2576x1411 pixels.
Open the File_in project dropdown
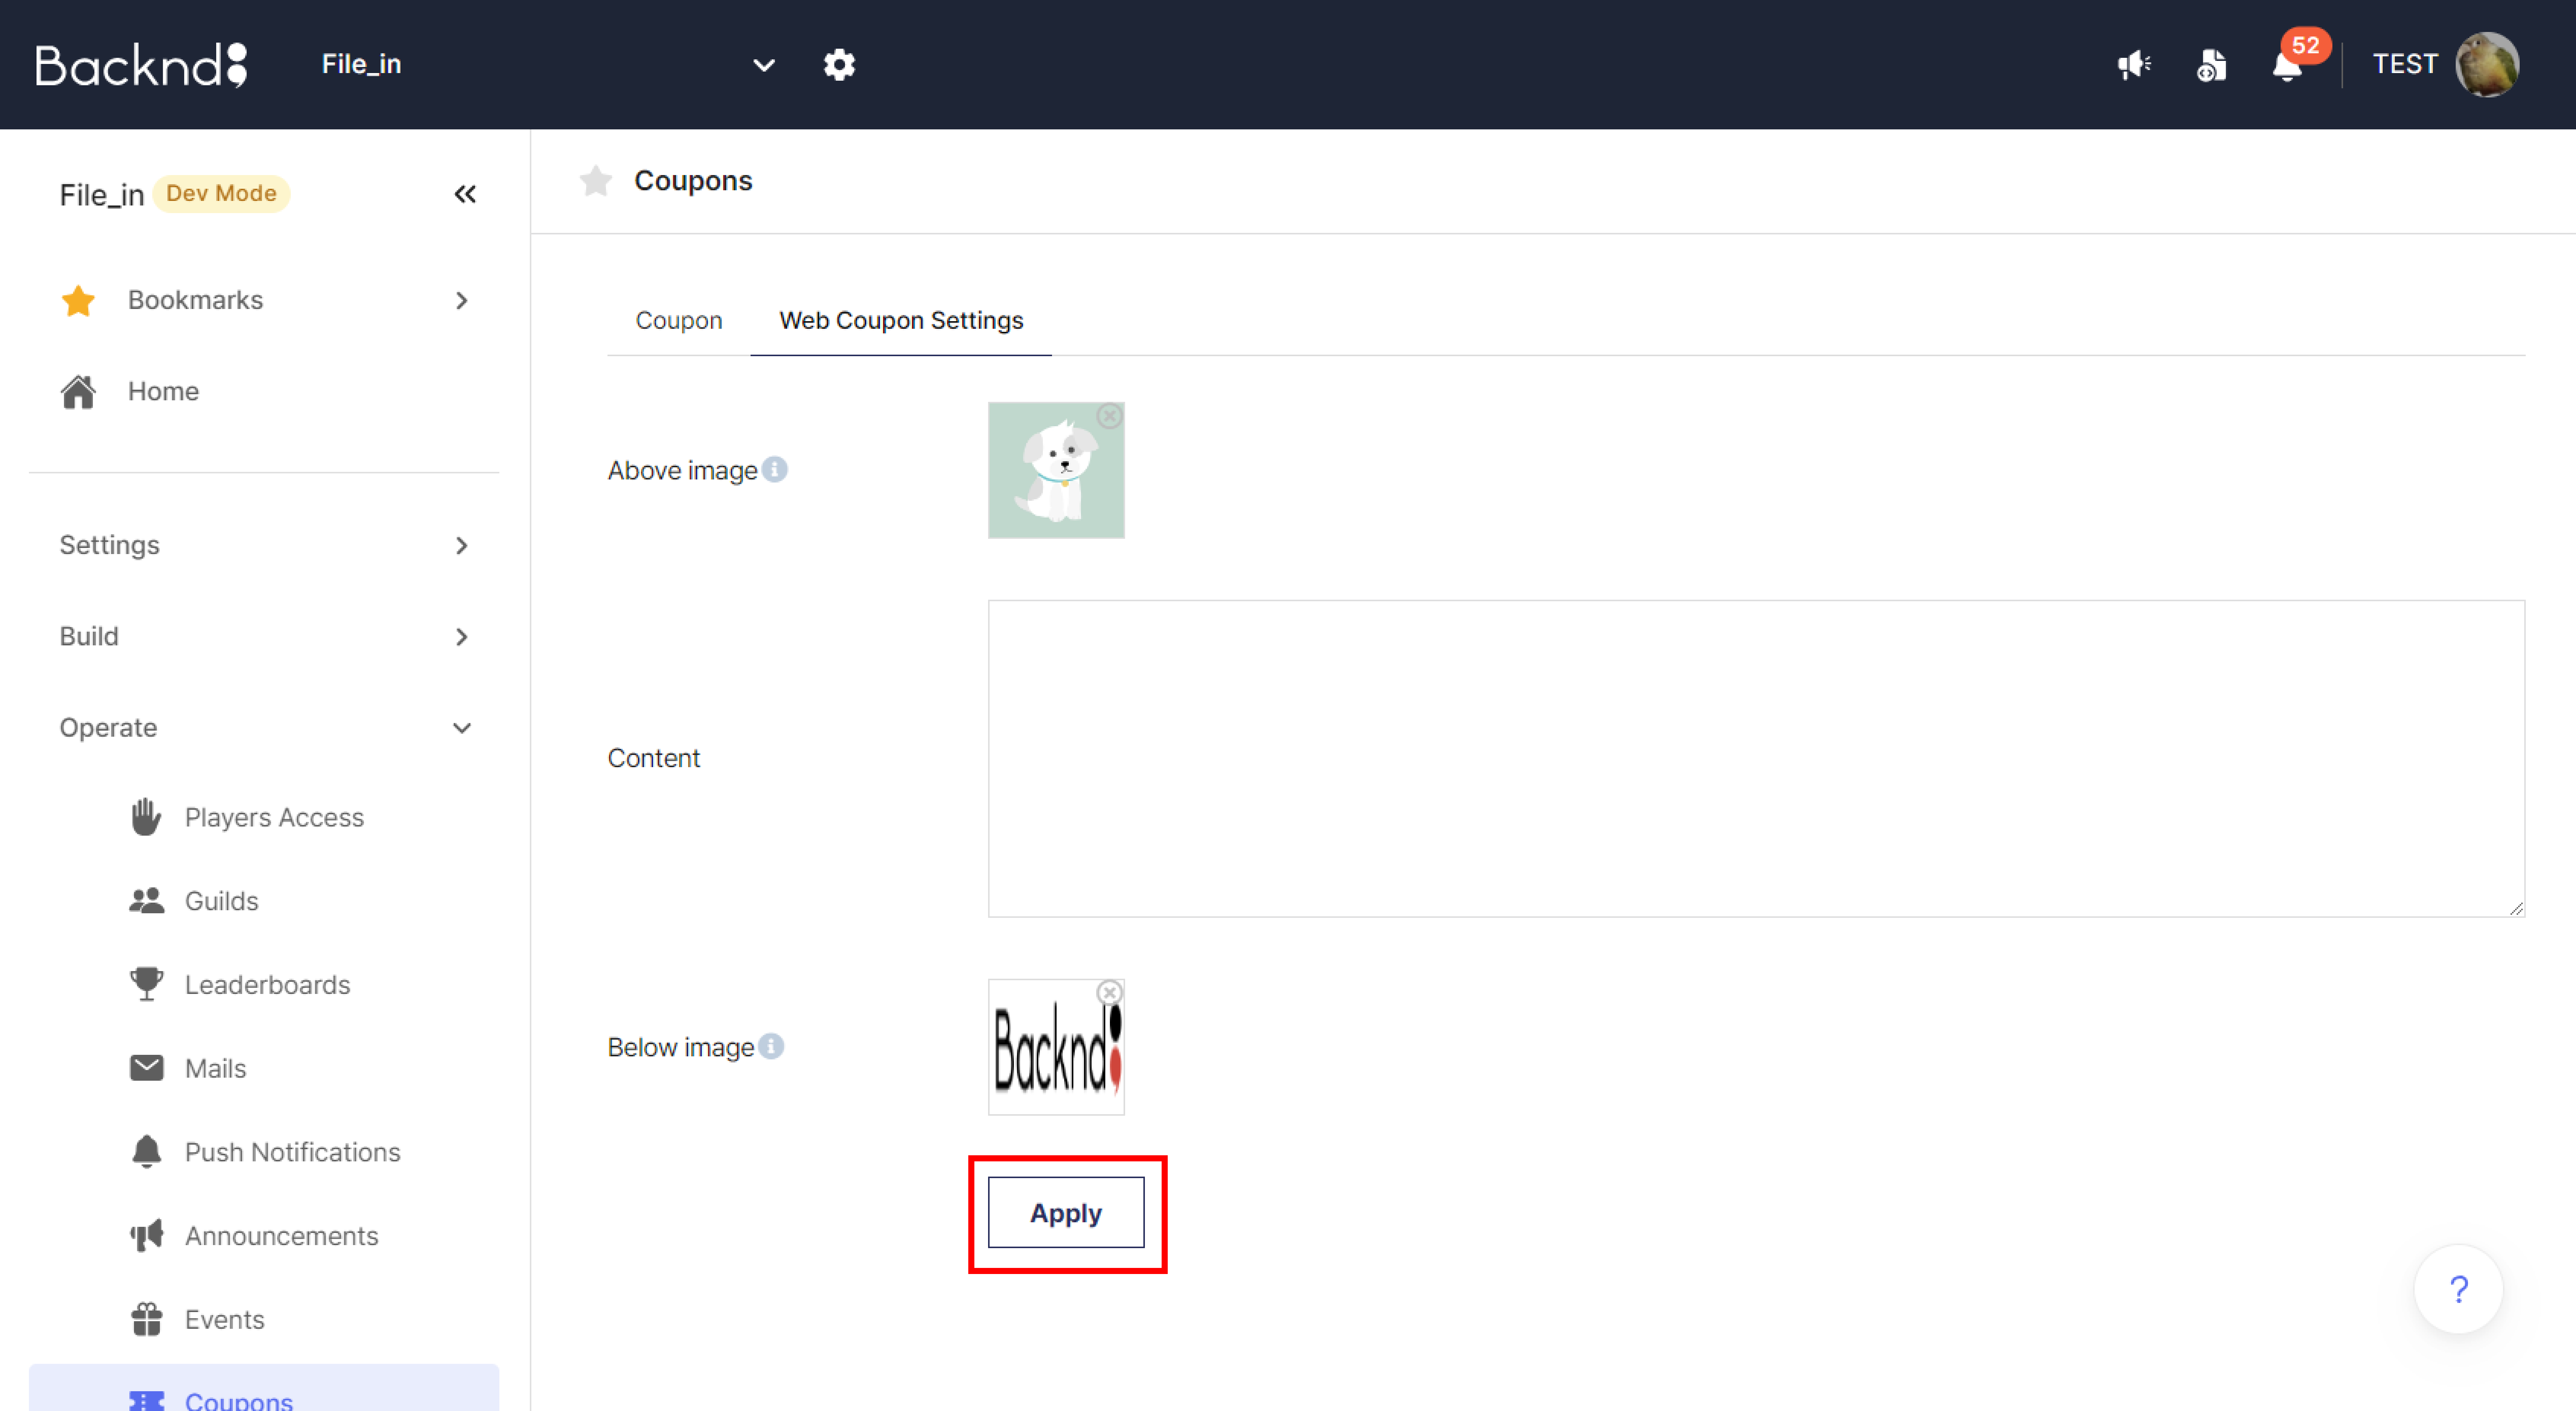pos(548,65)
